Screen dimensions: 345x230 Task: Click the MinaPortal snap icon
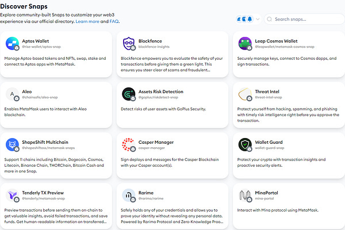coord(245,195)
